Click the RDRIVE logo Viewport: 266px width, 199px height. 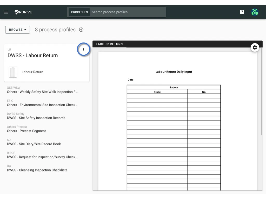point(23,12)
